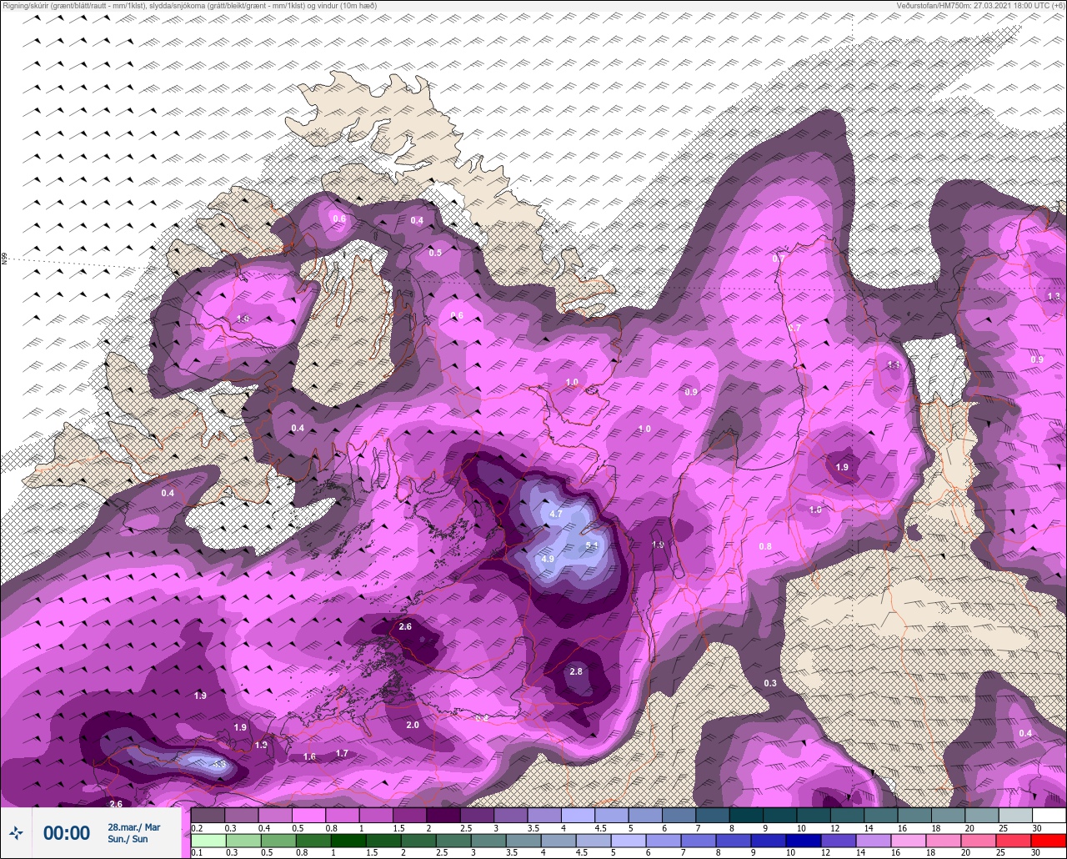Click the lower legend swatch starting at 0.1
This screenshot has height=859, width=1067.
click(208, 840)
